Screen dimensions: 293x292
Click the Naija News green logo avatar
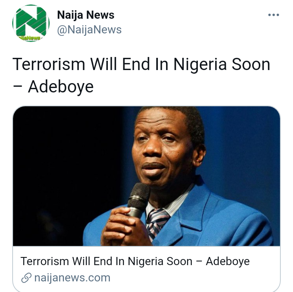pos(31,23)
